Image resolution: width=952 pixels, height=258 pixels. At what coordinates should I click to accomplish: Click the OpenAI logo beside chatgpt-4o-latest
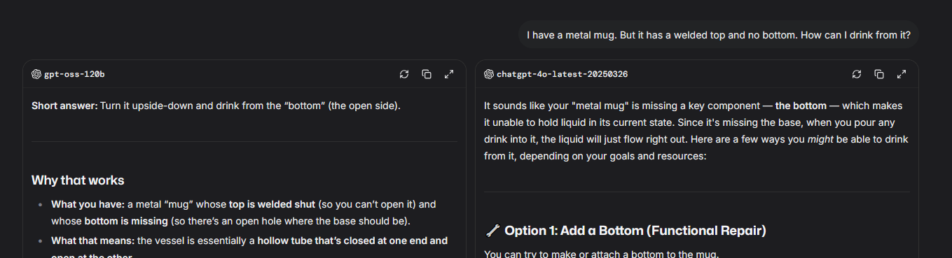pyautogui.click(x=489, y=74)
